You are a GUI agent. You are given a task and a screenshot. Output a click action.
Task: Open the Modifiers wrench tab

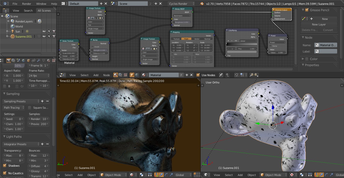pyautogui.click(x=39, y=61)
